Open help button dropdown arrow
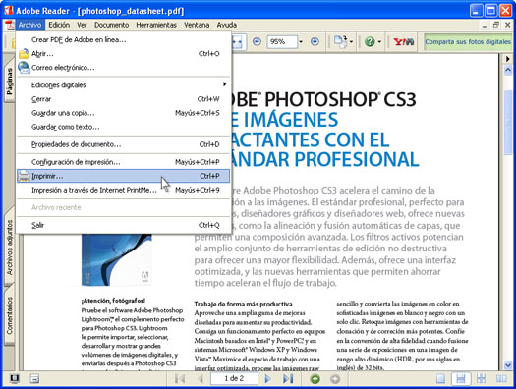This screenshot has width=516, height=389. (x=379, y=42)
